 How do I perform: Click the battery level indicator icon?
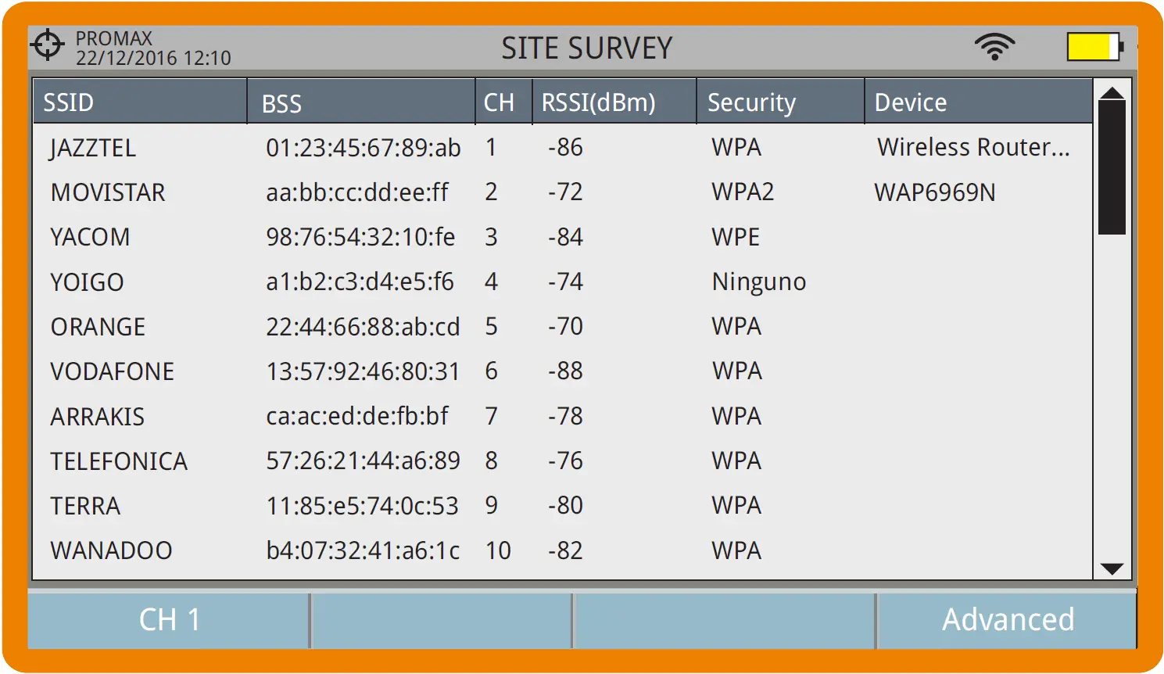pos(1092,47)
